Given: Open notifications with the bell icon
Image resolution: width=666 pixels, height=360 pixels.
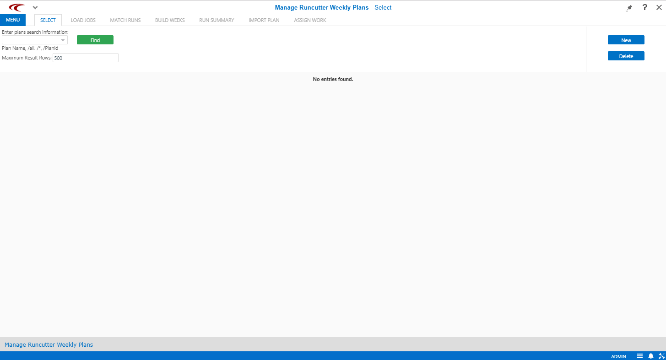Looking at the screenshot, I should pos(650,356).
